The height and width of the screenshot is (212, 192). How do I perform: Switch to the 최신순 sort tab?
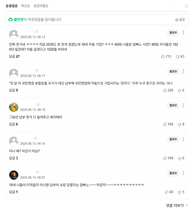[25, 6]
